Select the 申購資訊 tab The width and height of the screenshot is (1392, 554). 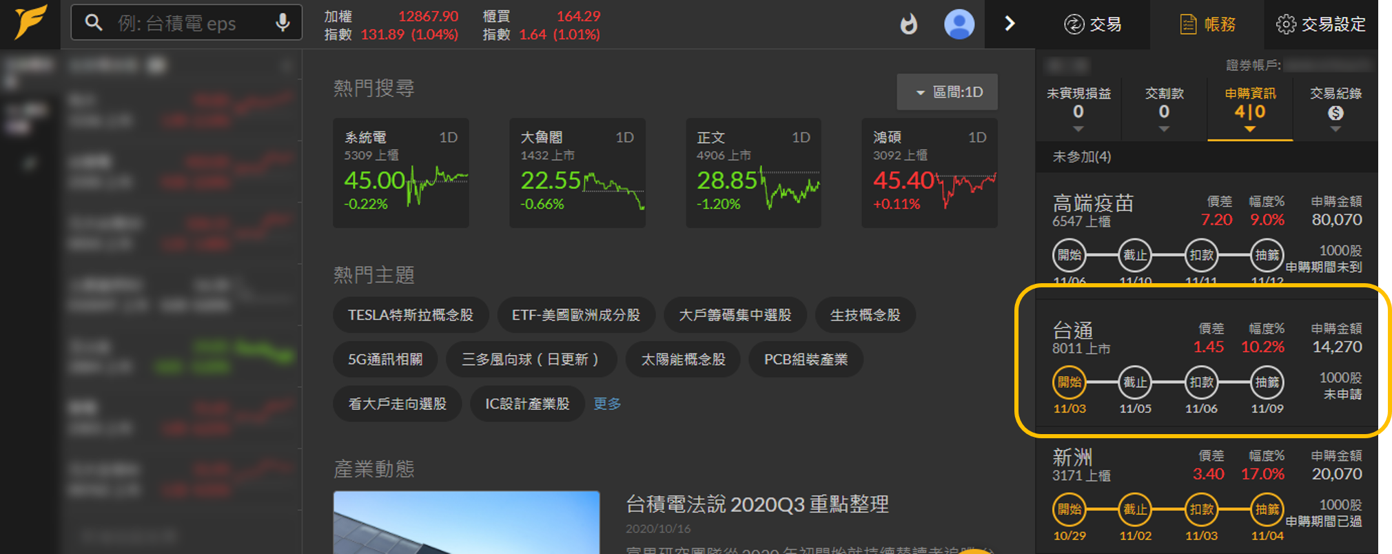(1250, 109)
